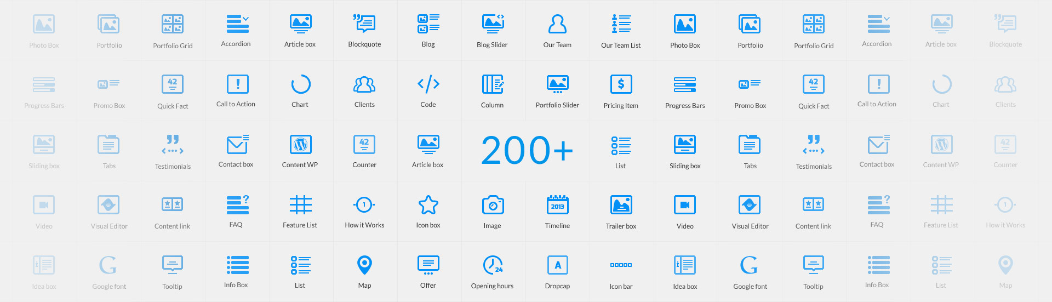Select the Blog element icon
The image size is (1052, 302).
tap(428, 24)
